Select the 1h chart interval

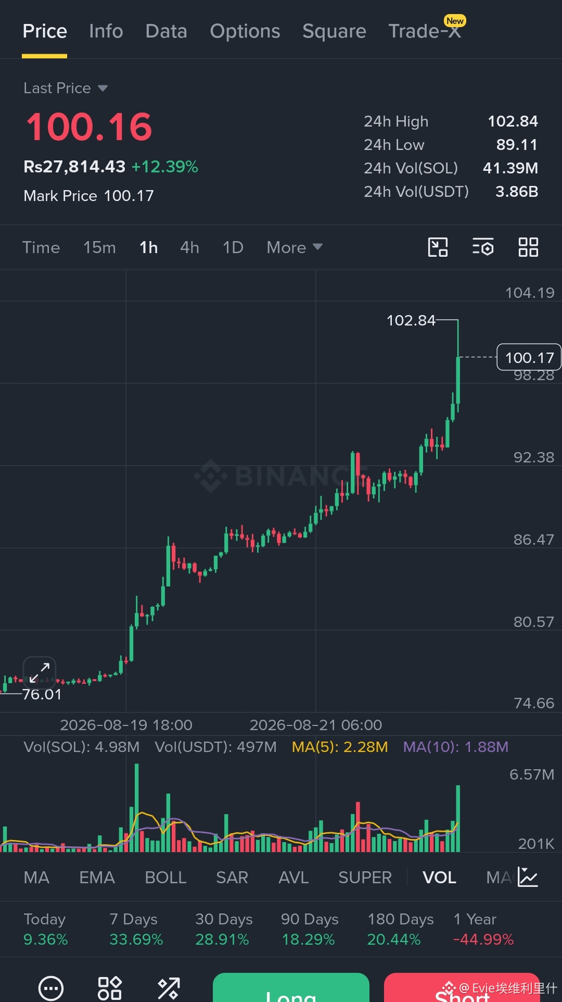point(149,247)
